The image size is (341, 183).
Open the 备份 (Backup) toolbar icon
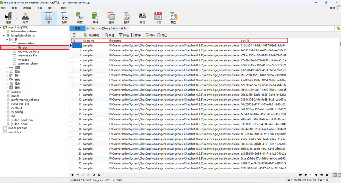pos(142,18)
